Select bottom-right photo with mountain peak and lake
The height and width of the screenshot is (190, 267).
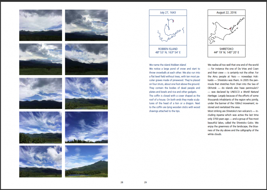click(86, 161)
